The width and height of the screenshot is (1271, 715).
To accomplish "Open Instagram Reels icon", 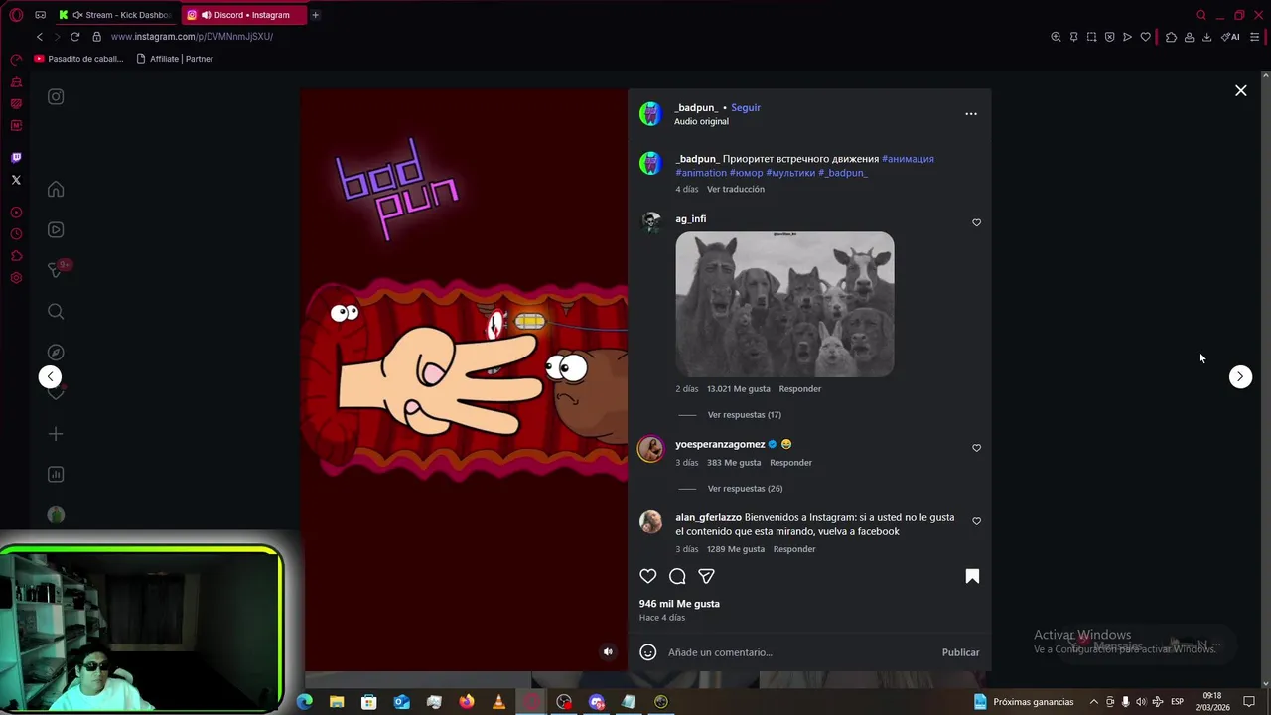I will (x=56, y=229).
